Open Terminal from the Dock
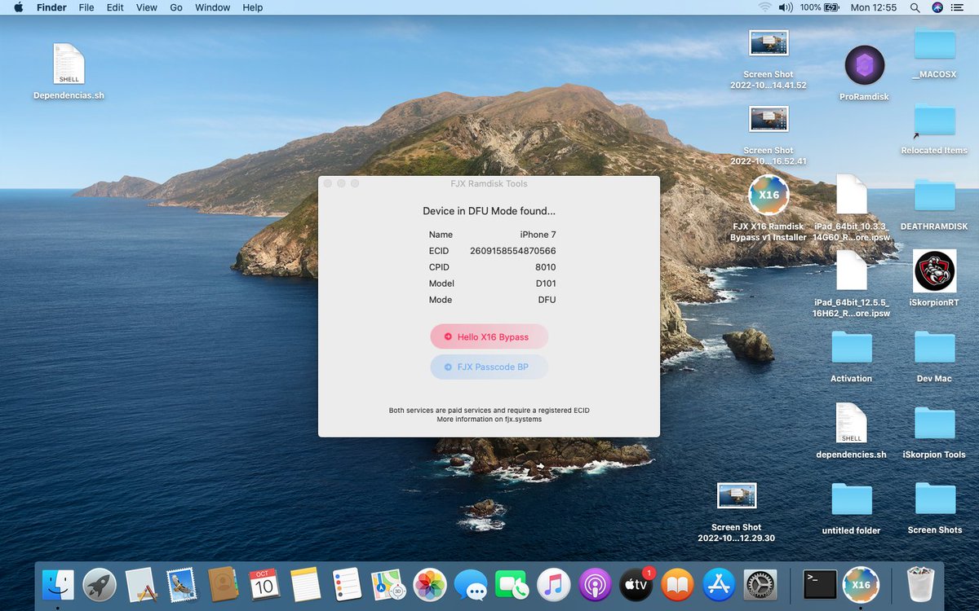Image resolution: width=979 pixels, height=611 pixels. click(x=820, y=584)
